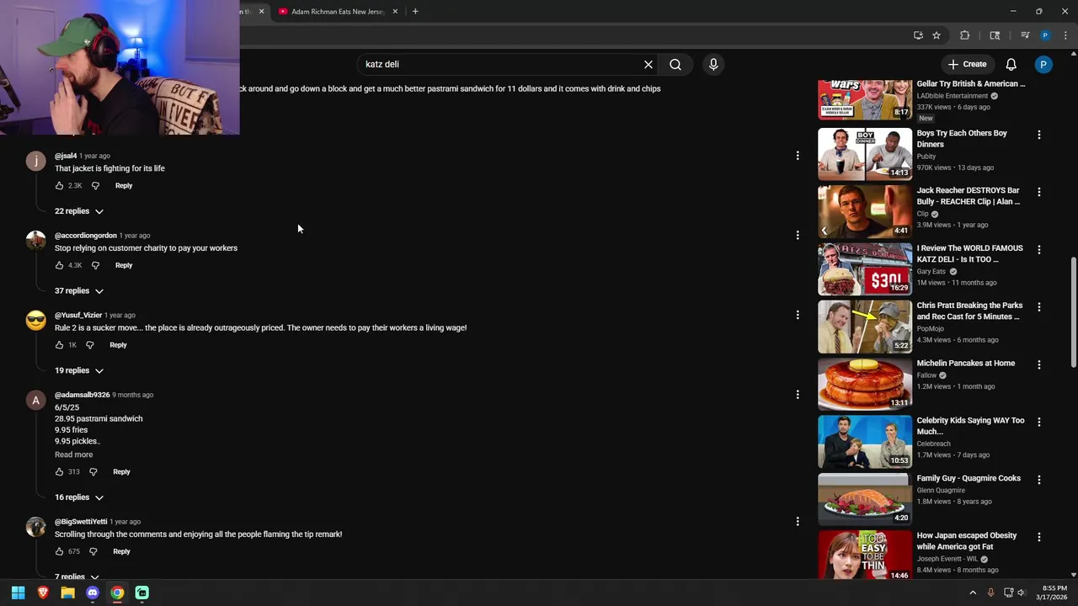Close the Adam Richman tab
The image size is (1078, 606).
click(395, 12)
